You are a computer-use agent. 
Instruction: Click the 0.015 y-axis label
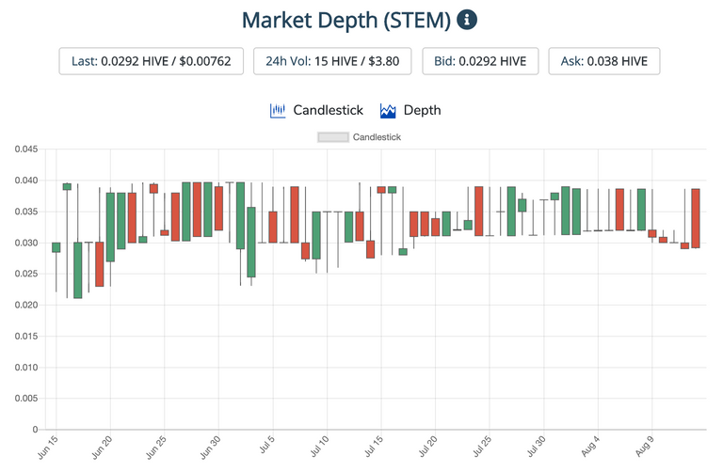click(26, 337)
